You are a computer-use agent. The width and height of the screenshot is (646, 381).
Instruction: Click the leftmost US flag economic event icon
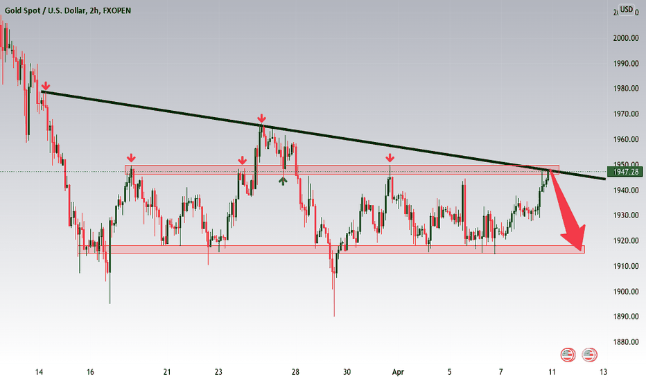[x=568, y=355]
